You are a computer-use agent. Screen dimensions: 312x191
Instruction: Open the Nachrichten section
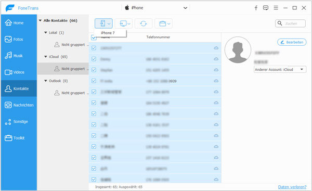(19, 105)
